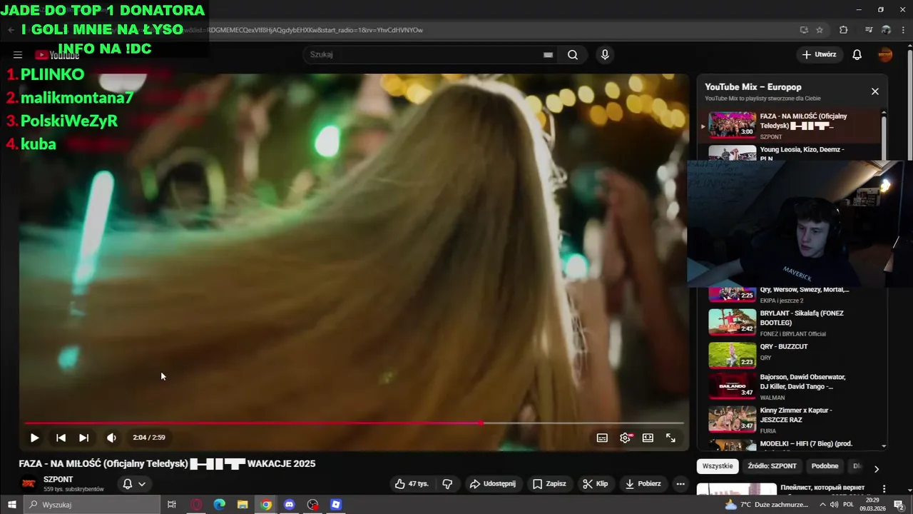Open the more actions three-dot menu
Image resolution: width=913 pixels, height=514 pixels.
pyautogui.click(x=680, y=484)
